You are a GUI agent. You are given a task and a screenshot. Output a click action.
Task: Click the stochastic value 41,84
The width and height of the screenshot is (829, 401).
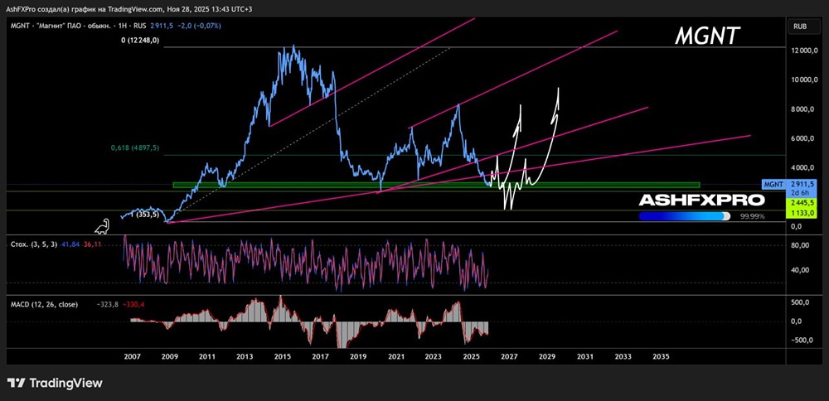click(x=70, y=244)
